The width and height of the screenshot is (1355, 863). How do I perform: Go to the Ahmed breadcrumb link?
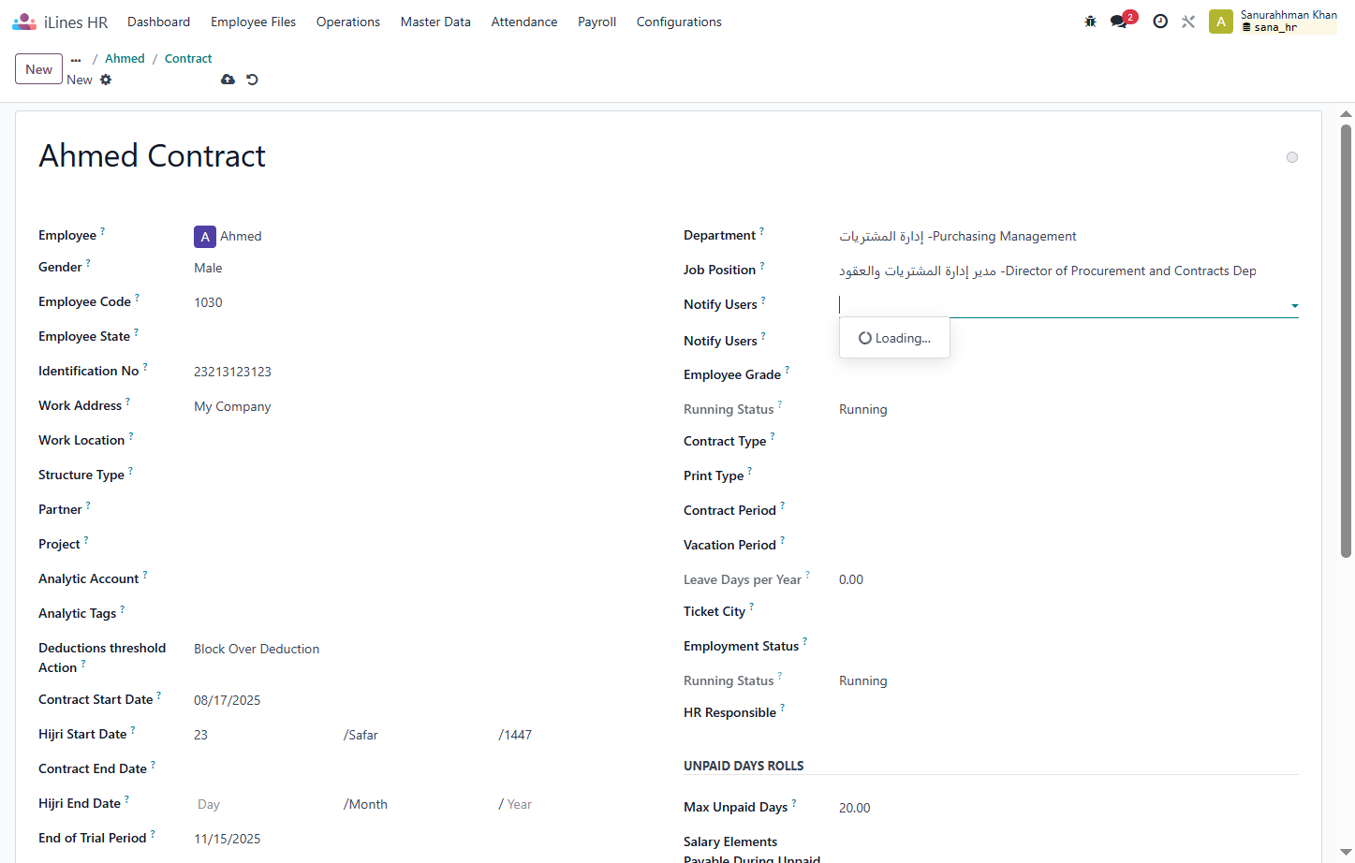pyautogui.click(x=125, y=59)
